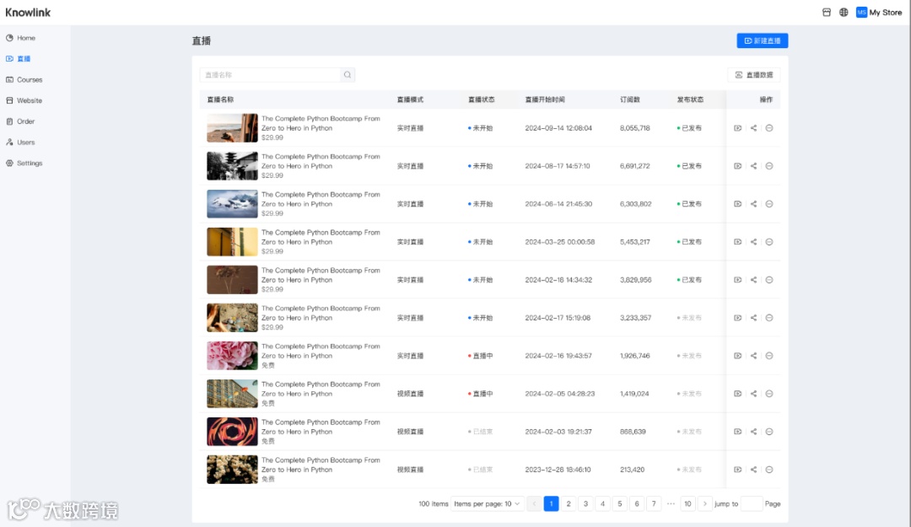Open the store icon in top bar
Viewport: 911px width, 527px height.
click(826, 12)
